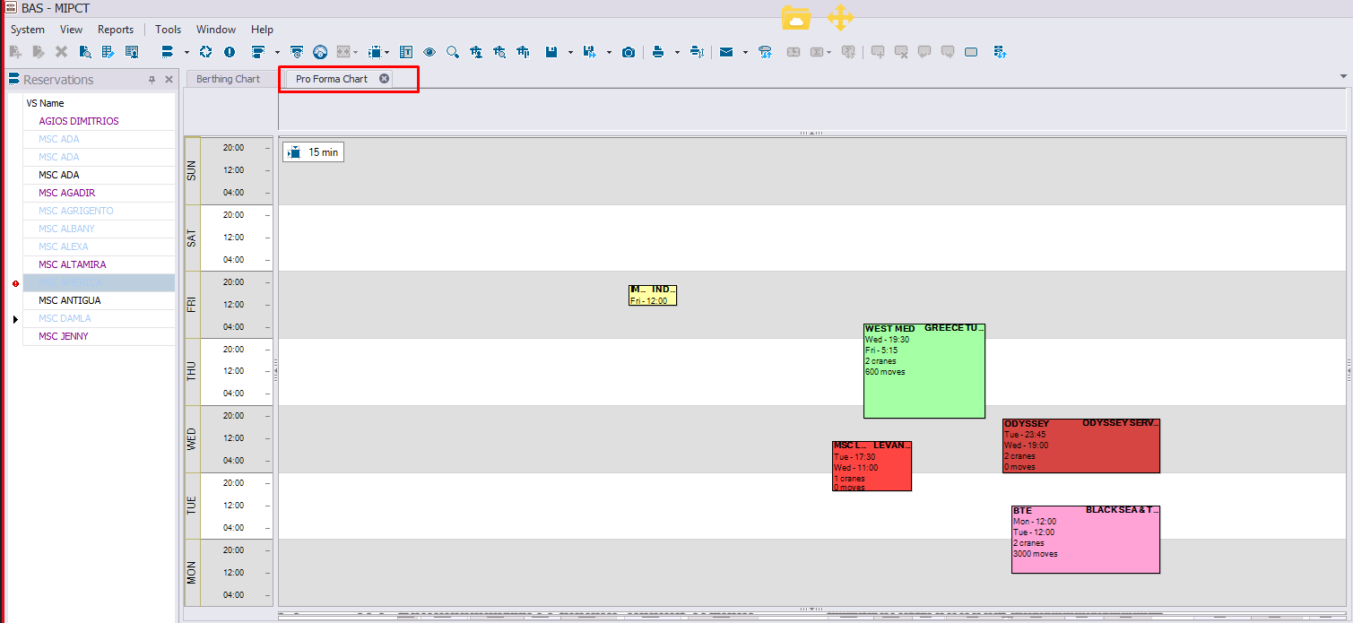This screenshot has height=623, width=1353.
Task: Open the Reports menu
Action: click(x=116, y=30)
